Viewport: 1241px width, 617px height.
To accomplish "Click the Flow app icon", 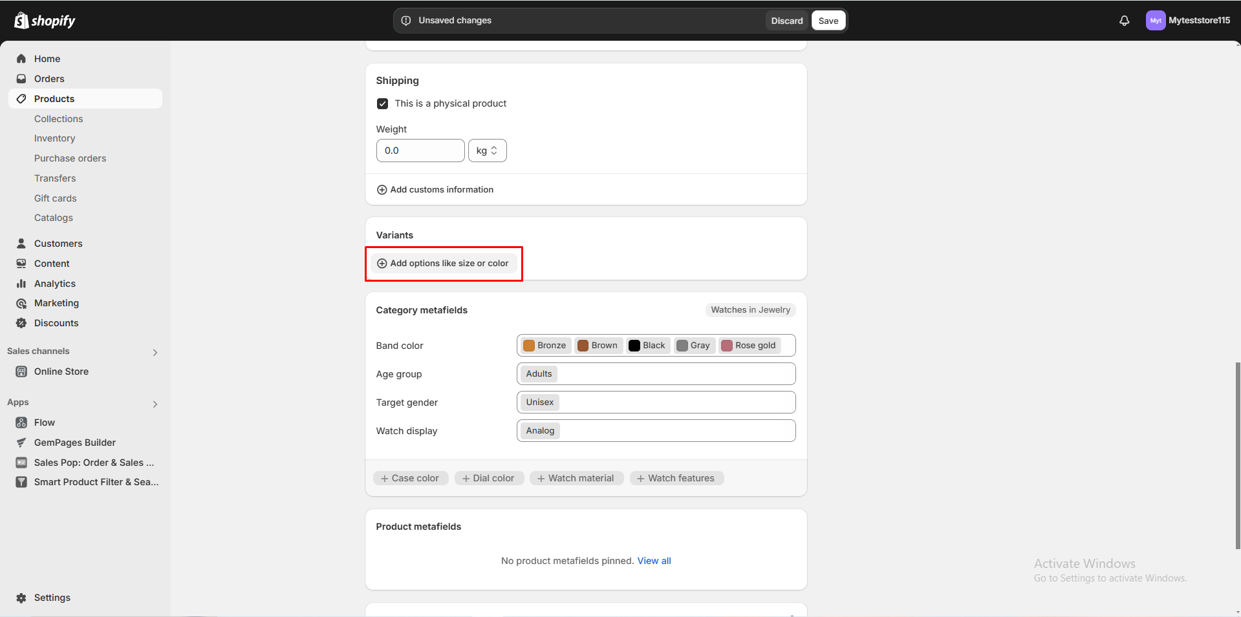I will tap(21, 423).
